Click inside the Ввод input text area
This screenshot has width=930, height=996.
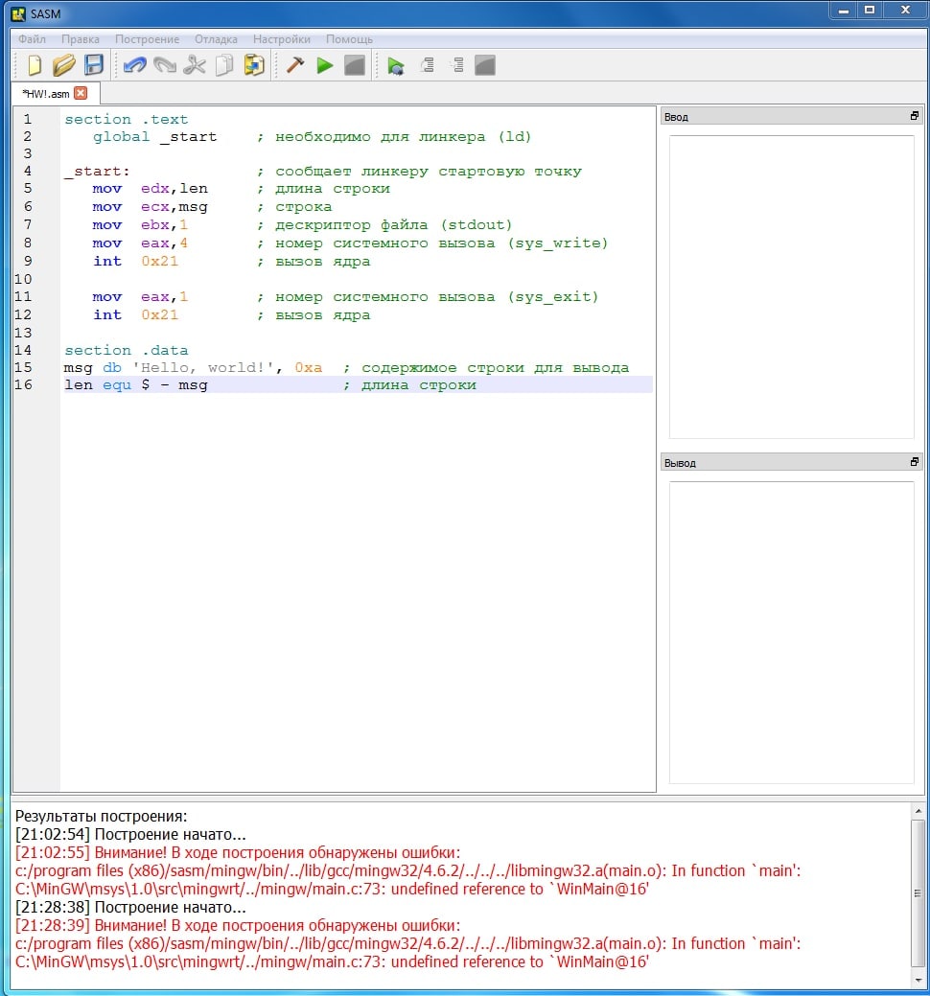[x=791, y=287]
